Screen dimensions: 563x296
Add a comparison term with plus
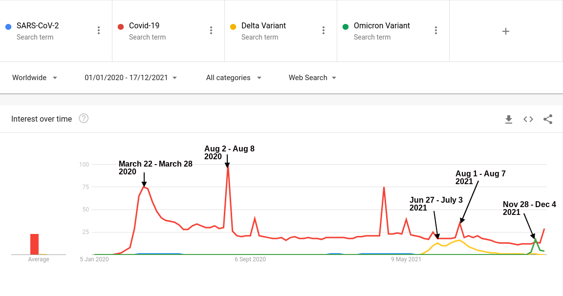tap(506, 31)
